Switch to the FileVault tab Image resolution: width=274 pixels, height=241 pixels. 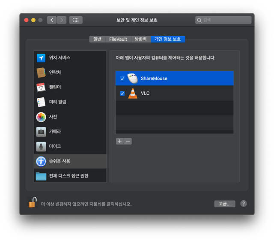tap(118, 39)
